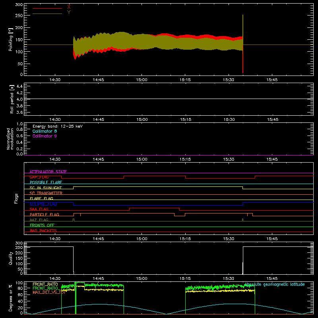
Task: Click the POSSIBLE_FLARE flag label
Action: (46, 182)
